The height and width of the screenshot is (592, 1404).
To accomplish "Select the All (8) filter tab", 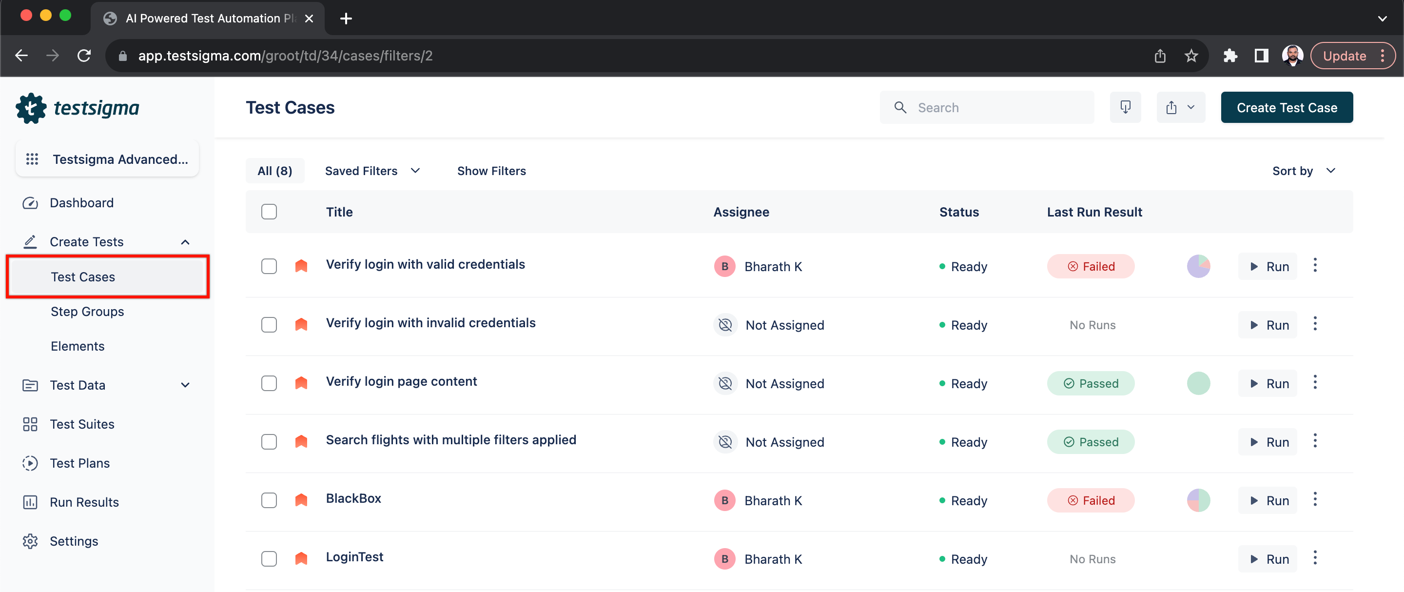I will click(x=274, y=171).
